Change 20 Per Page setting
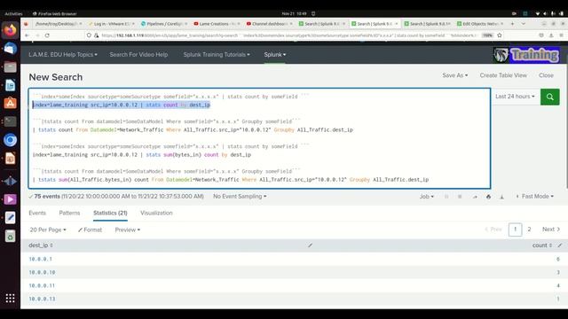This screenshot has height=319, width=568. point(48,230)
